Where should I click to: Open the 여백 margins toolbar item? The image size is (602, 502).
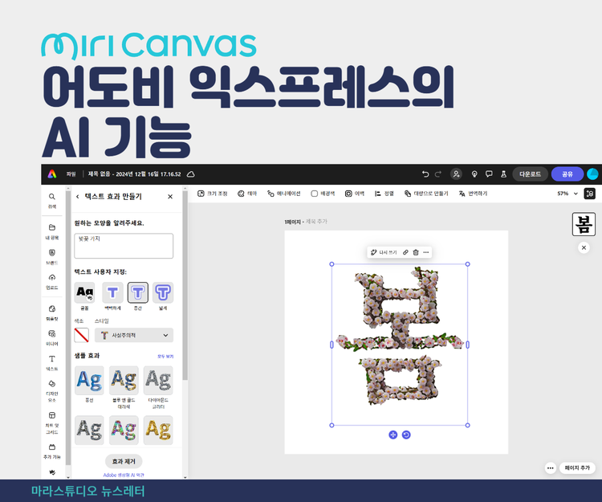pyautogui.click(x=354, y=194)
